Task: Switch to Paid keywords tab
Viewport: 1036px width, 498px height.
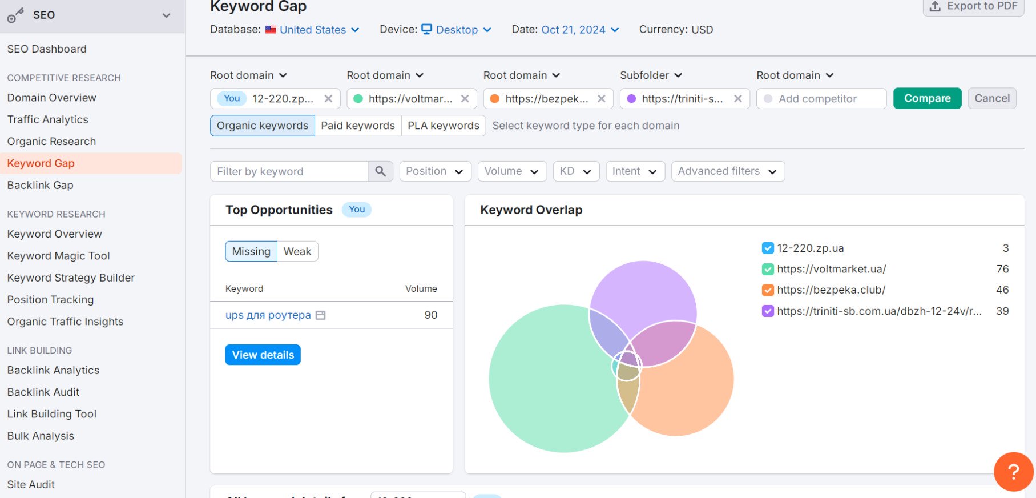Action: click(358, 126)
